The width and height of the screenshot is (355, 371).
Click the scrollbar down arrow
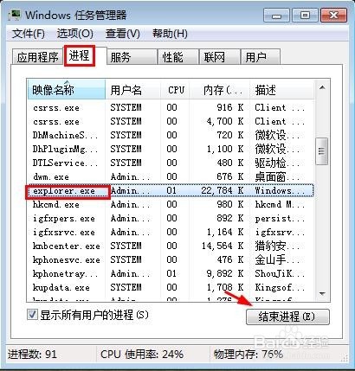(x=322, y=294)
